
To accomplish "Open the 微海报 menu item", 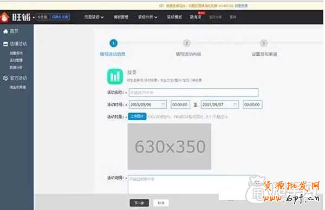I will (x=195, y=17).
